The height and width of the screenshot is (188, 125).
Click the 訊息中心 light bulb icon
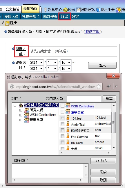pyautogui.click(x=46, y=10)
